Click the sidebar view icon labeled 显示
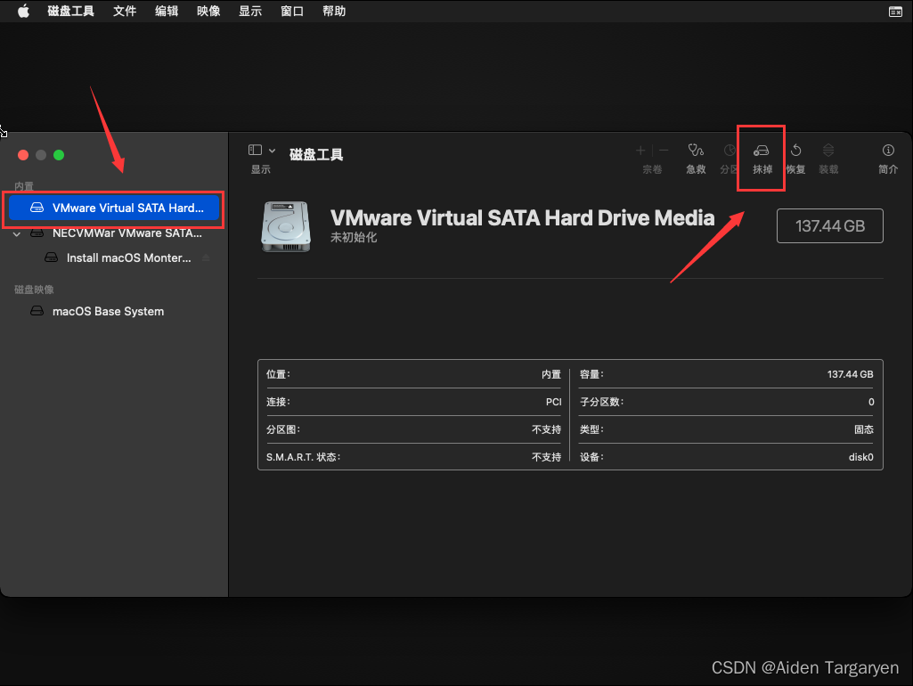Image resolution: width=913 pixels, height=686 pixels. [255, 151]
